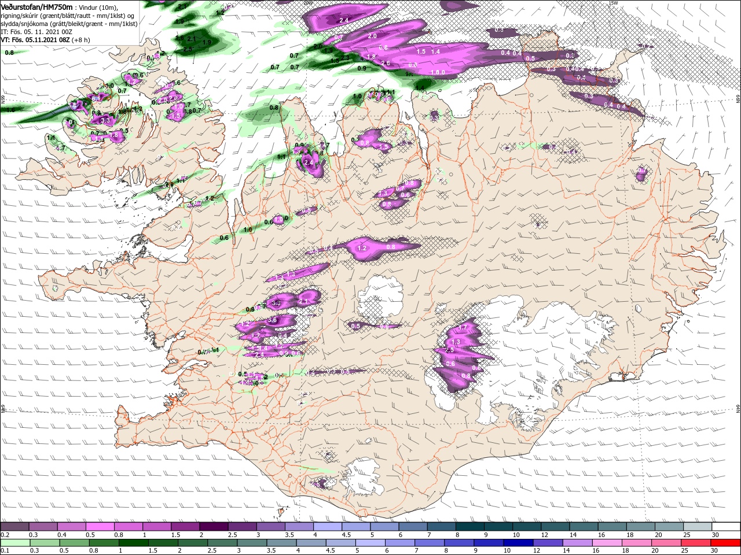Click the top legend swatch between 2 and 2.5
The width and height of the screenshot is (741, 555).
point(214,527)
